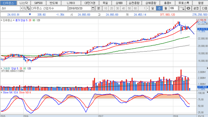Choose the 40 minute interval button

[x=124, y=8]
